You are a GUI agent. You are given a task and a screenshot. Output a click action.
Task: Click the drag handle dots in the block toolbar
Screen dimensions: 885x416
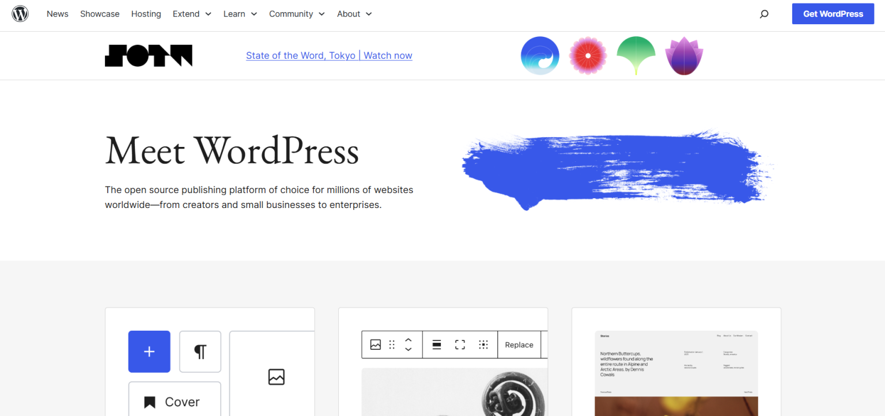391,345
